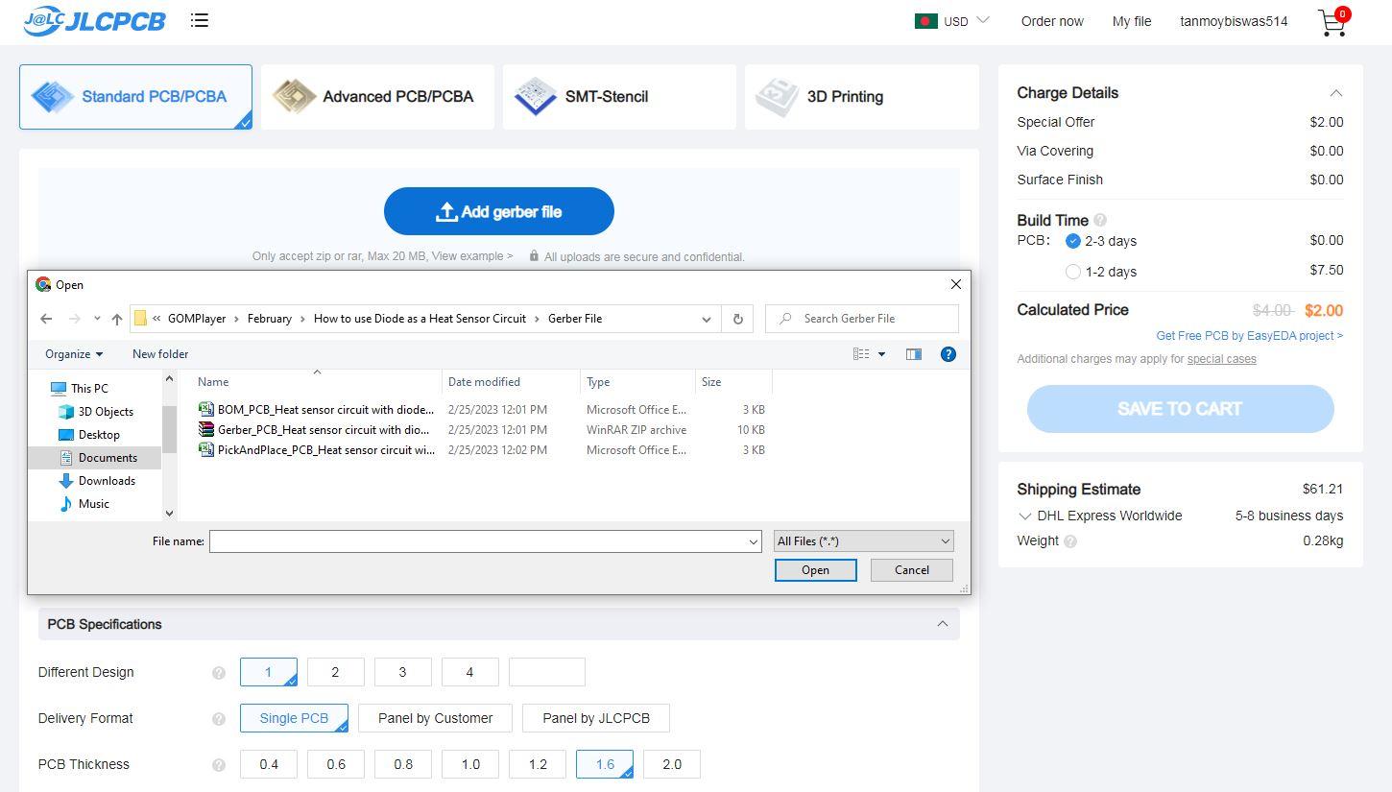Open the special cases link

coord(1221,359)
